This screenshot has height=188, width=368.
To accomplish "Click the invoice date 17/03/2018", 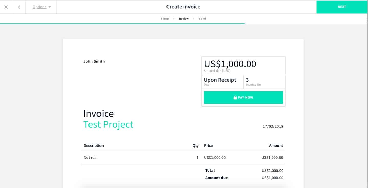I will 273,126.
